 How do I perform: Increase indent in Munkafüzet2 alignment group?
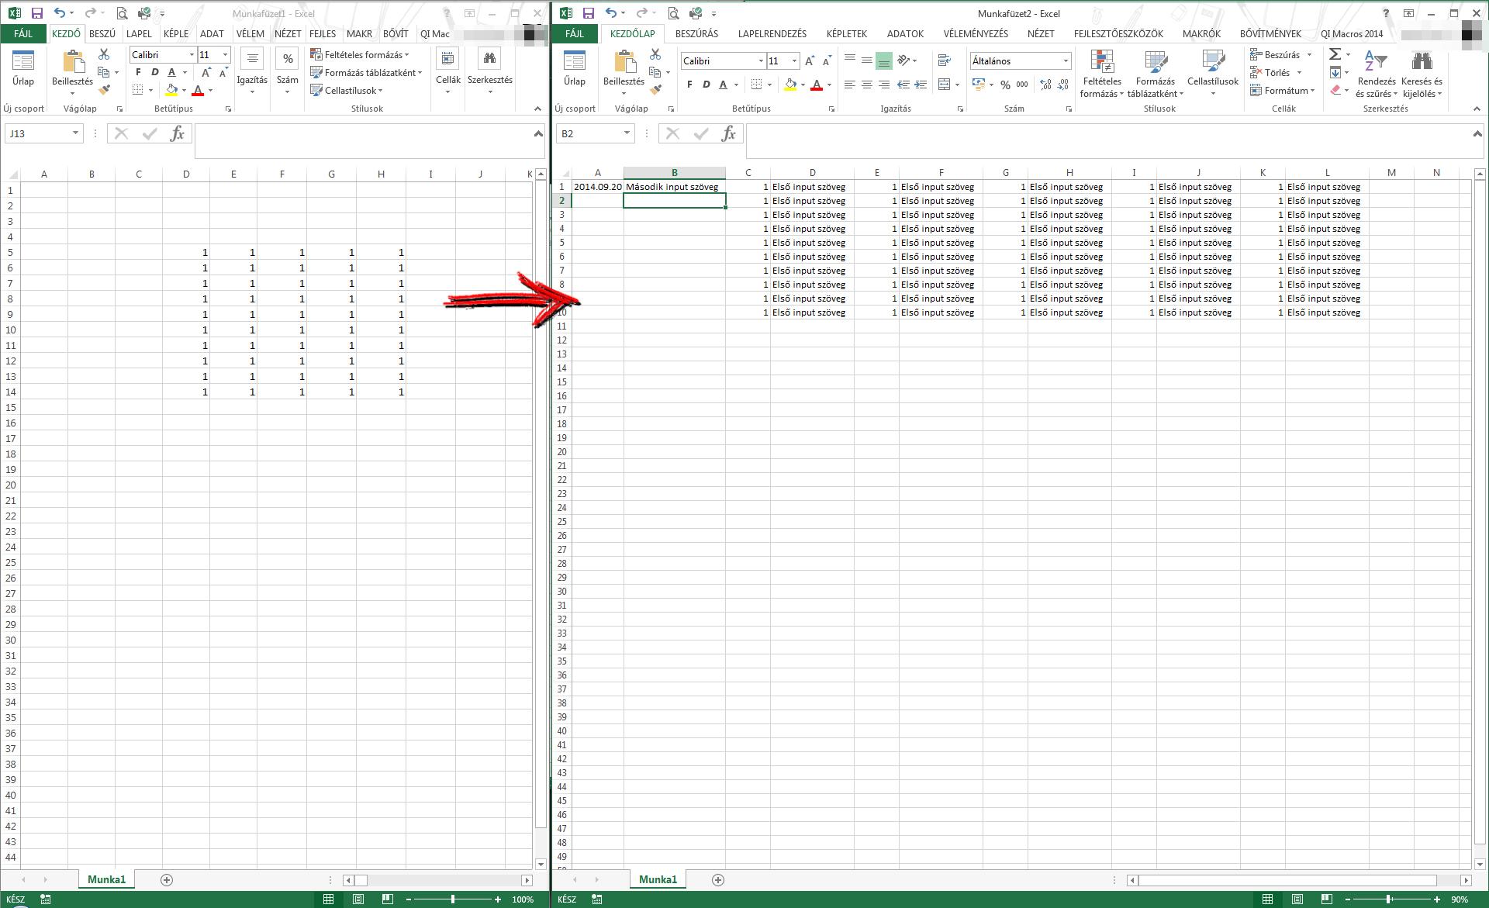coord(921,85)
